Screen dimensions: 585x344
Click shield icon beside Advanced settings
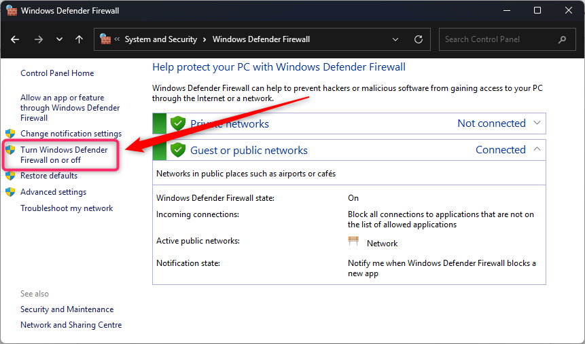tap(10, 192)
